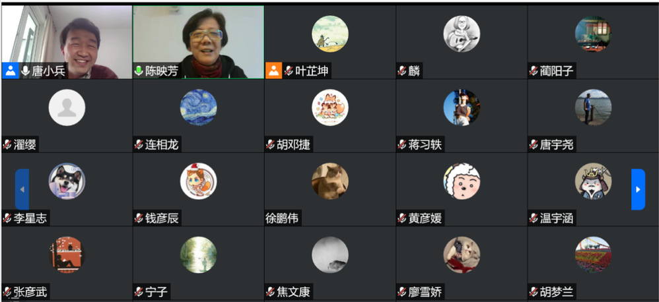Click Starry Night avatar of 连相龙
This screenshot has height=302, width=659.
pyautogui.click(x=198, y=107)
